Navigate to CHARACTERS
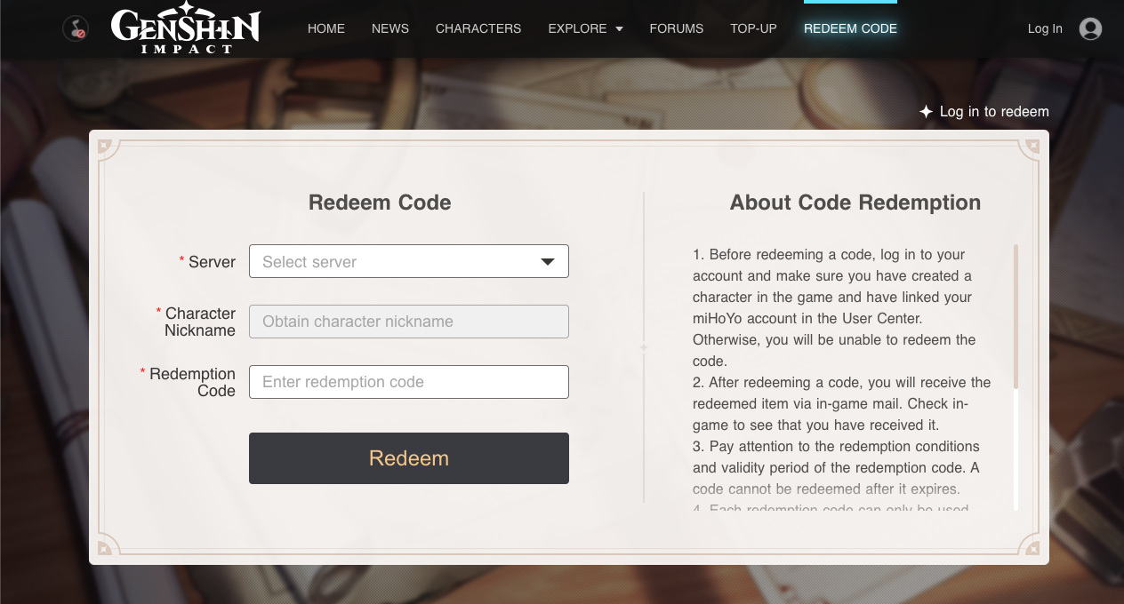Screen dimensions: 1124x604 (x=478, y=28)
